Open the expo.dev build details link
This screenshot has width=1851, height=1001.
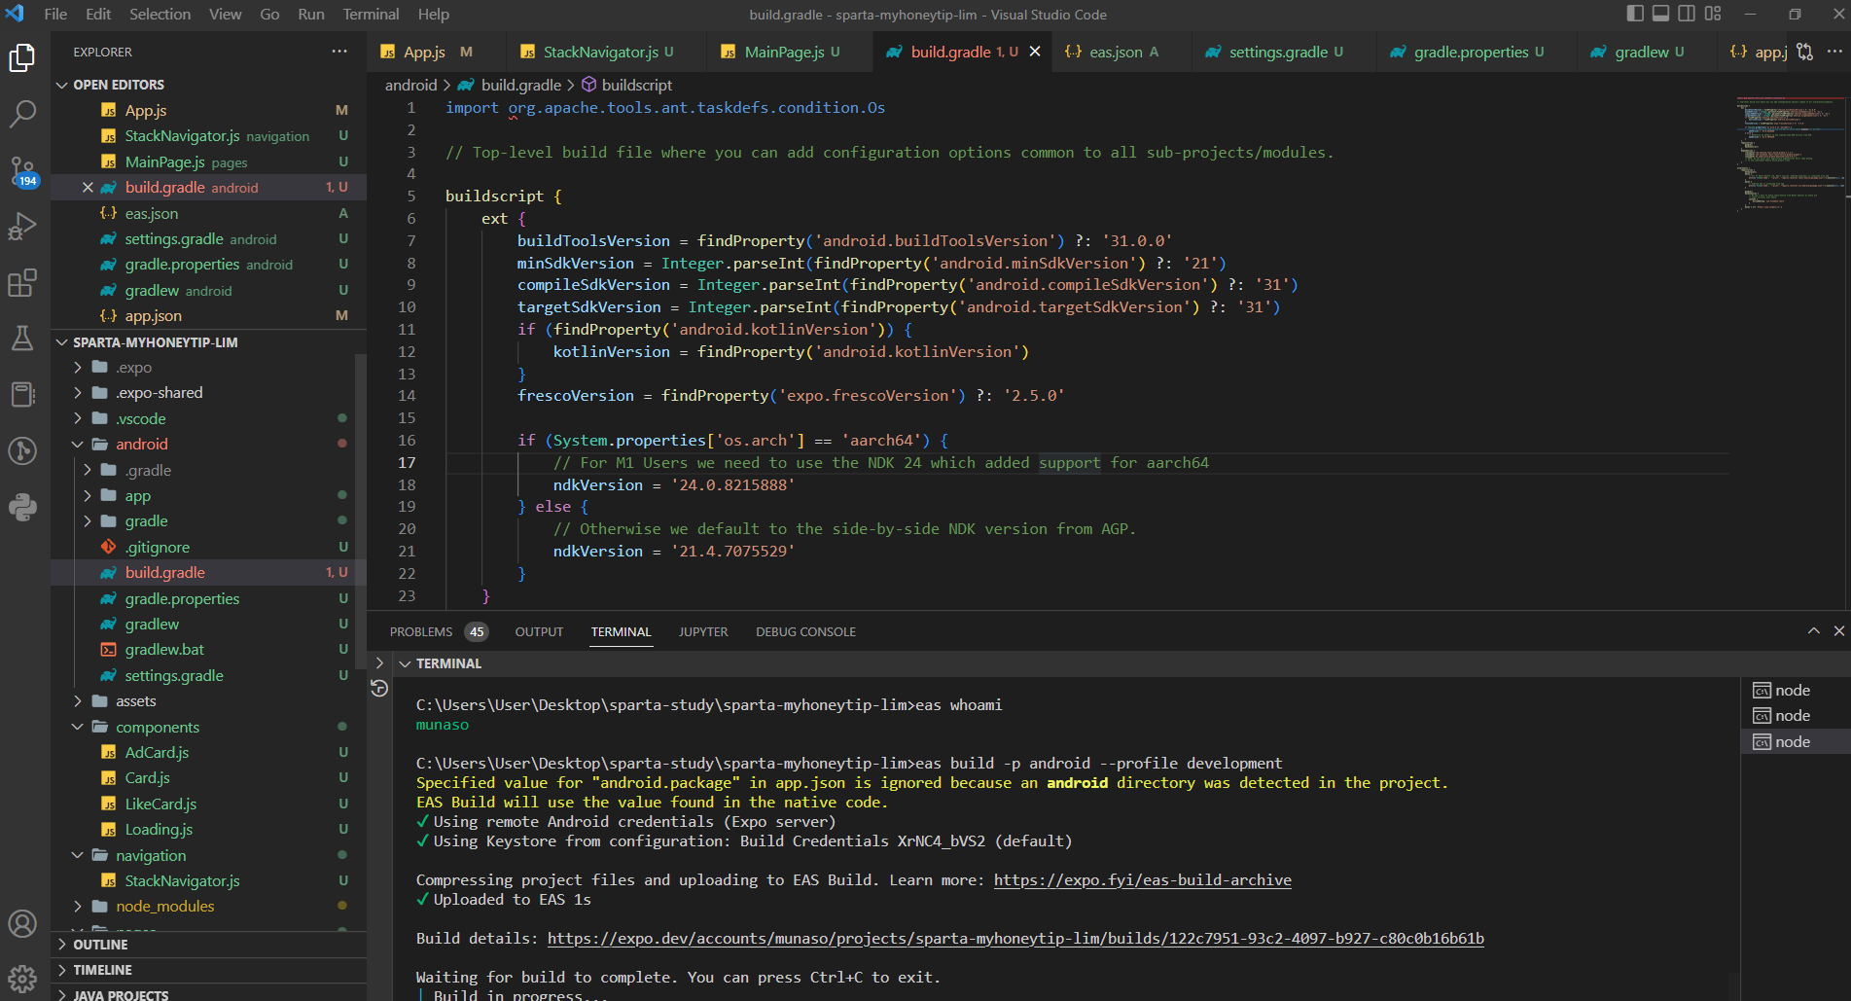tap(1015, 938)
